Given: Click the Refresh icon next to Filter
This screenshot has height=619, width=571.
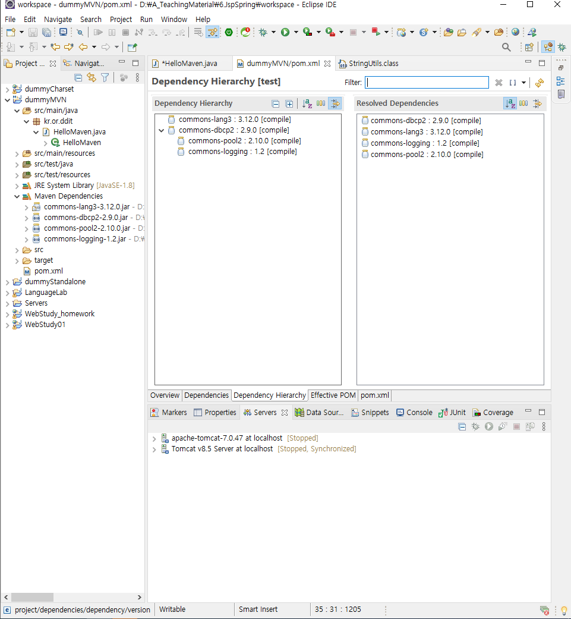Looking at the screenshot, I should point(540,83).
